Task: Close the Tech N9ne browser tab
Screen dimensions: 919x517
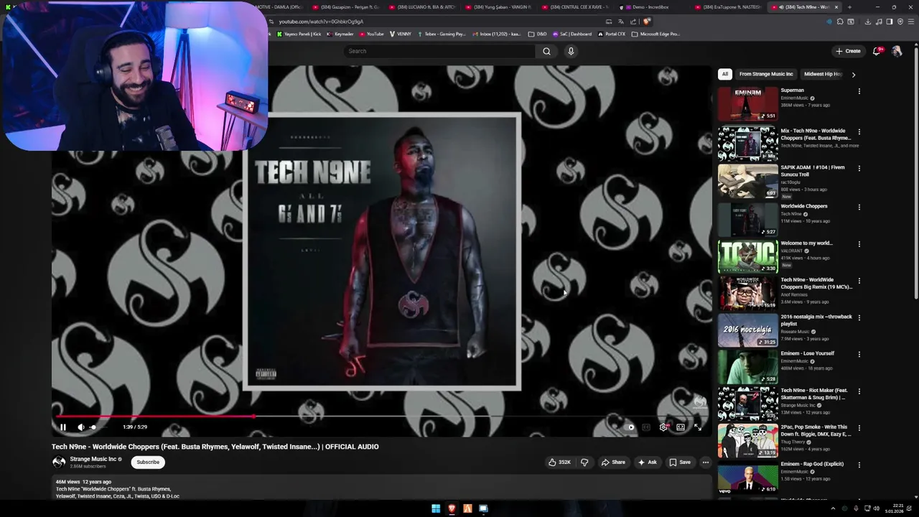Action: click(836, 7)
